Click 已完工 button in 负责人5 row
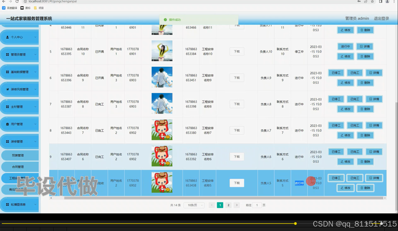The width and height of the screenshot is (398, 231). (355, 178)
